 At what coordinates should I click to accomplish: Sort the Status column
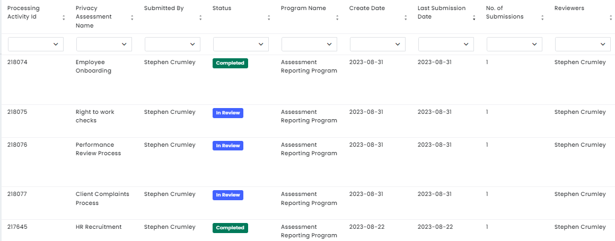[269, 17]
